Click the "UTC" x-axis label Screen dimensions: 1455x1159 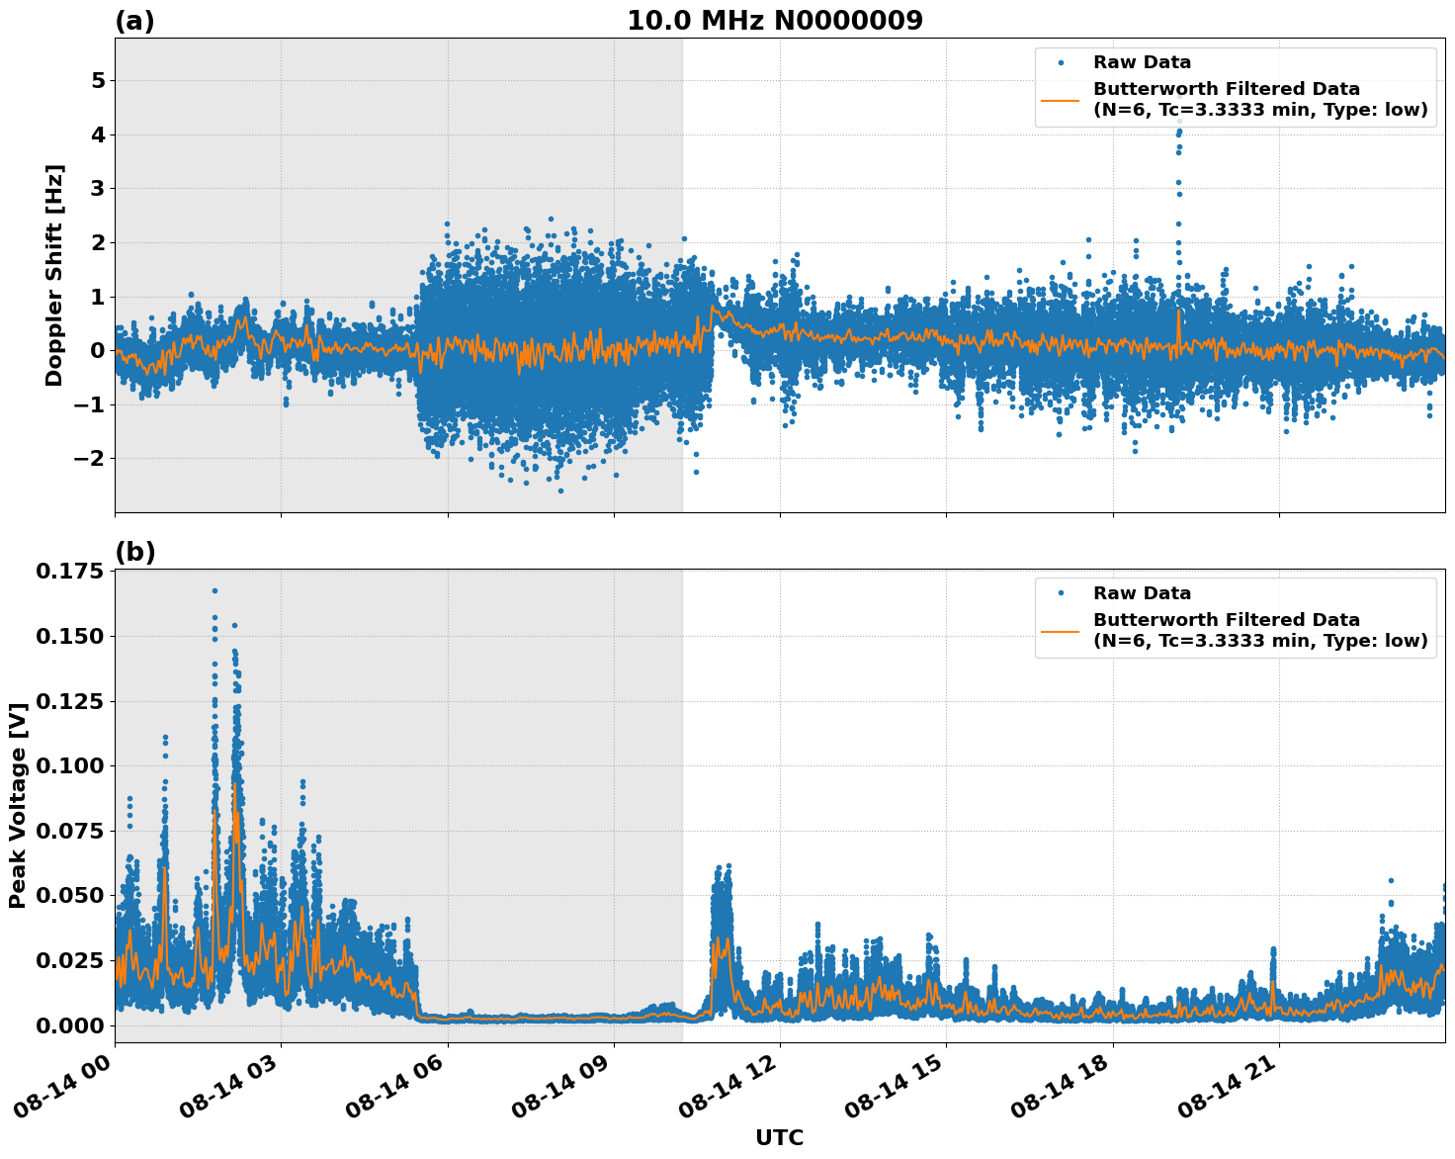point(779,1138)
